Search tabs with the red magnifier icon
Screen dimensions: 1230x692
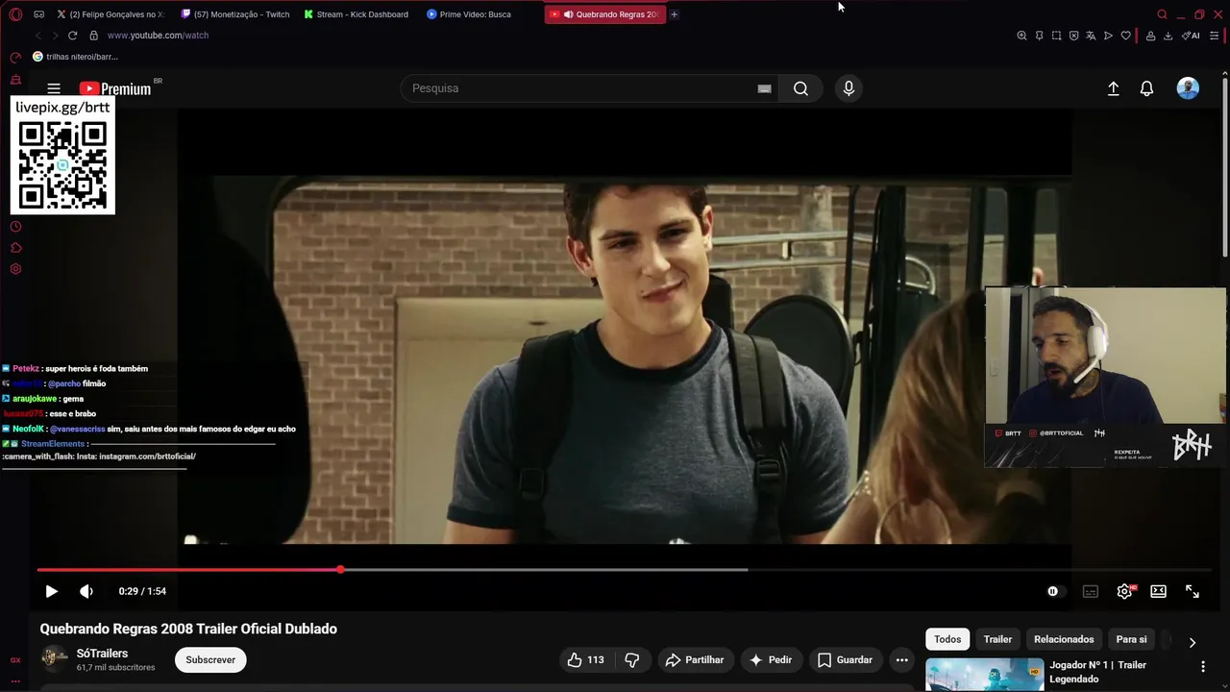[x=1162, y=14]
